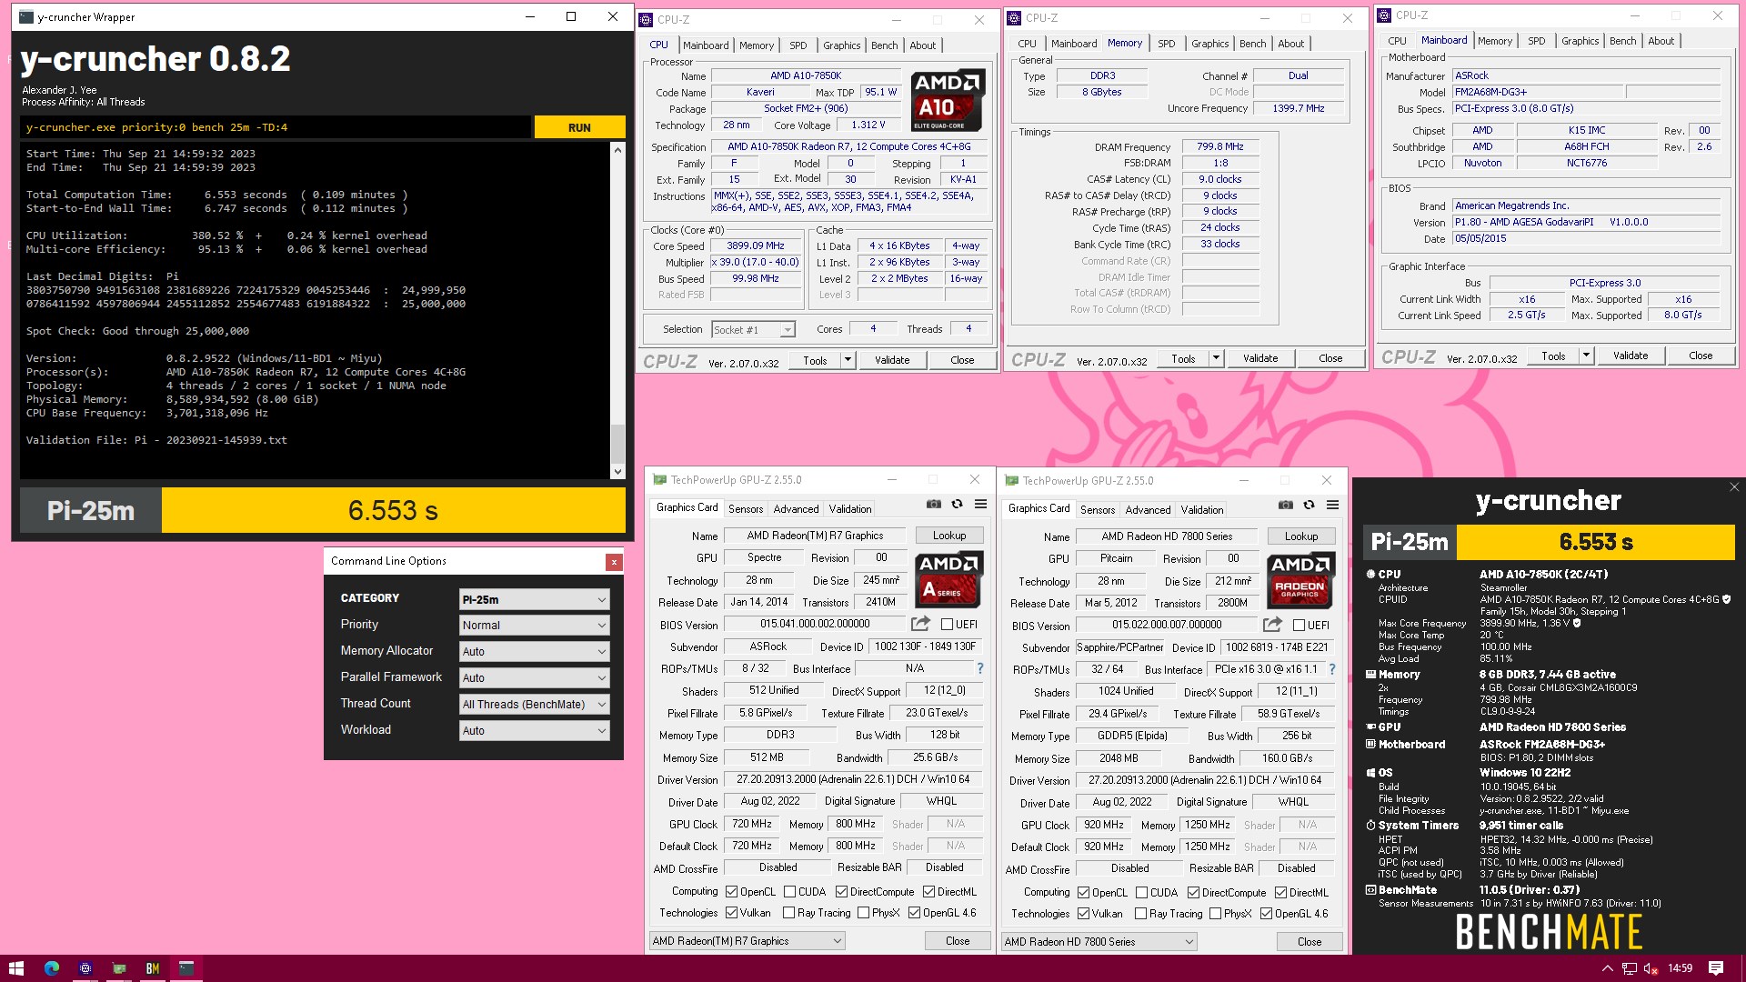Viewport: 1746px width, 982px height.
Task: Open the Parallel Framework dropdown
Action: (x=535, y=678)
